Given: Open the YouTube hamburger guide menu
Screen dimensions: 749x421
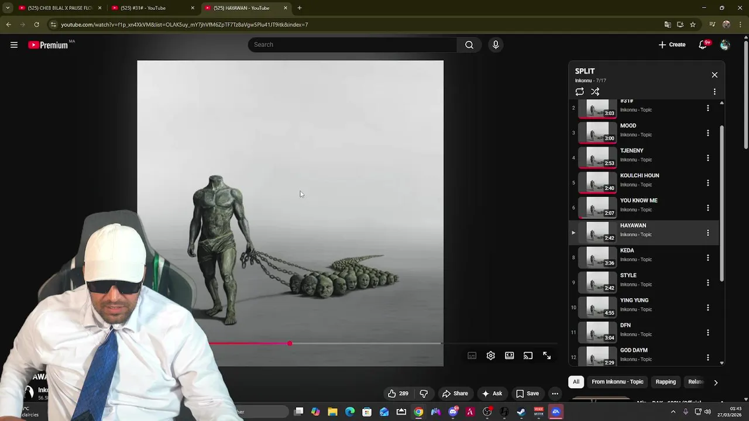Looking at the screenshot, I should pos(14,45).
